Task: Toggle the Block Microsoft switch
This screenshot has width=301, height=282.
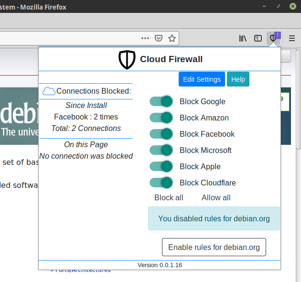Action: coord(161,150)
